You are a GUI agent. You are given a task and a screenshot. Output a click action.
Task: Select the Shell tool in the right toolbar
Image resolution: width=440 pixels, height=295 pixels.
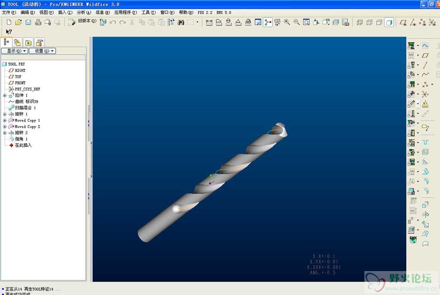click(x=425, y=152)
